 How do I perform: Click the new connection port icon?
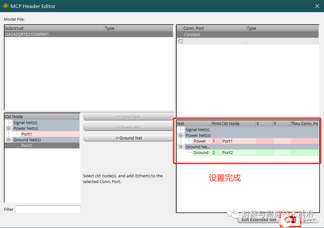[x=180, y=41]
